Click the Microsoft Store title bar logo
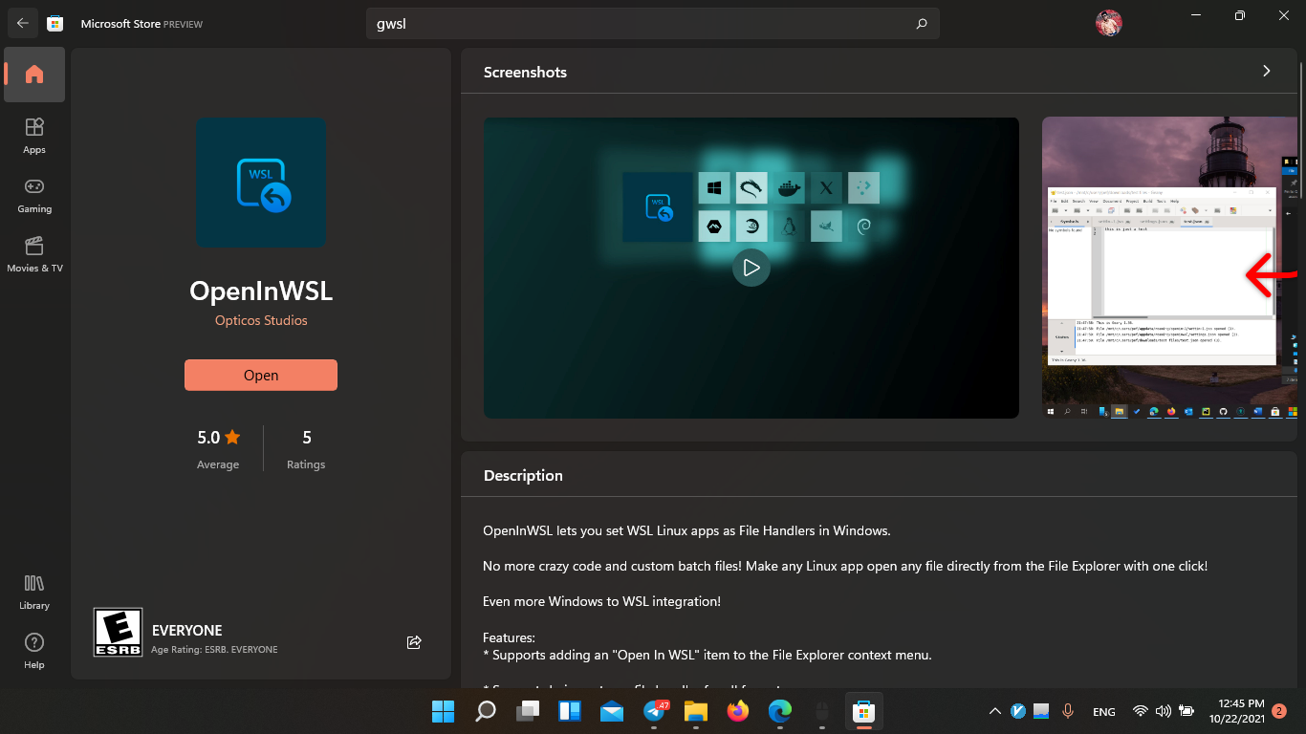The image size is (1306, 734). pos(55,23)
